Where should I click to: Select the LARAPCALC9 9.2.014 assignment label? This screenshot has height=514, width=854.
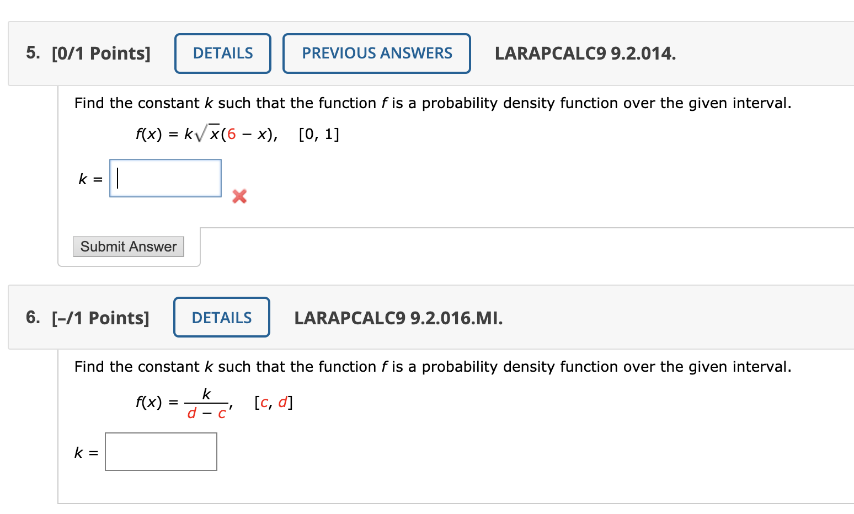tap(585, 53)
